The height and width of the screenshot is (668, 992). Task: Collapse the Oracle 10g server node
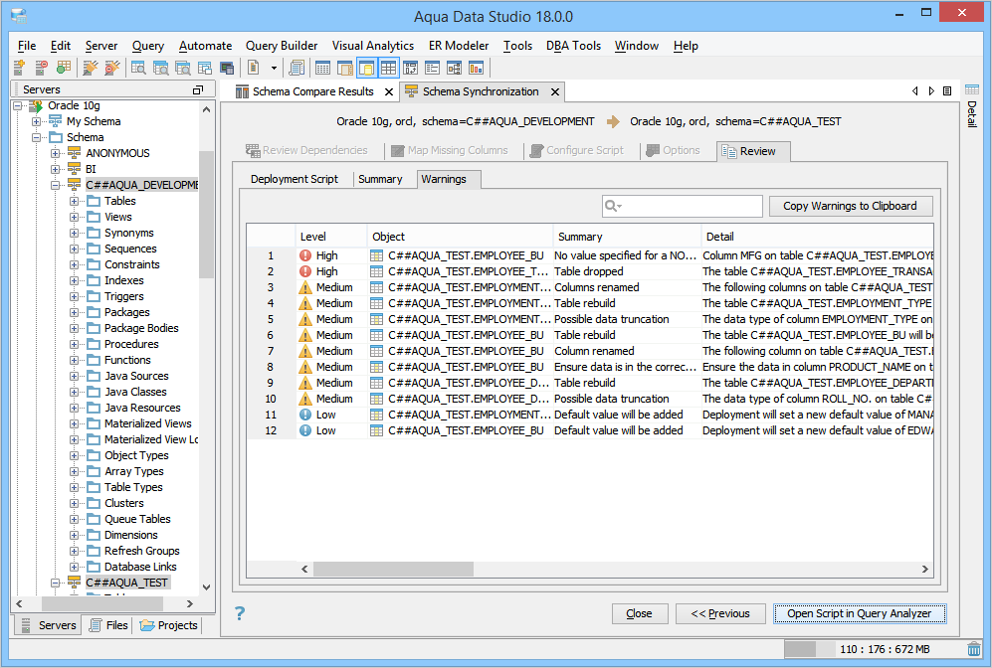[18, 105]
